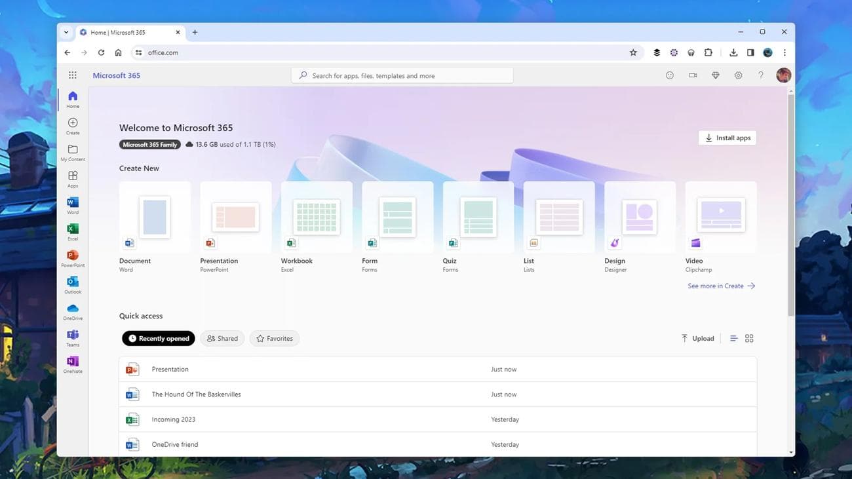Switch to the Recently opened tab
Viewport: 852px width, 479px height.
point(158,338)
